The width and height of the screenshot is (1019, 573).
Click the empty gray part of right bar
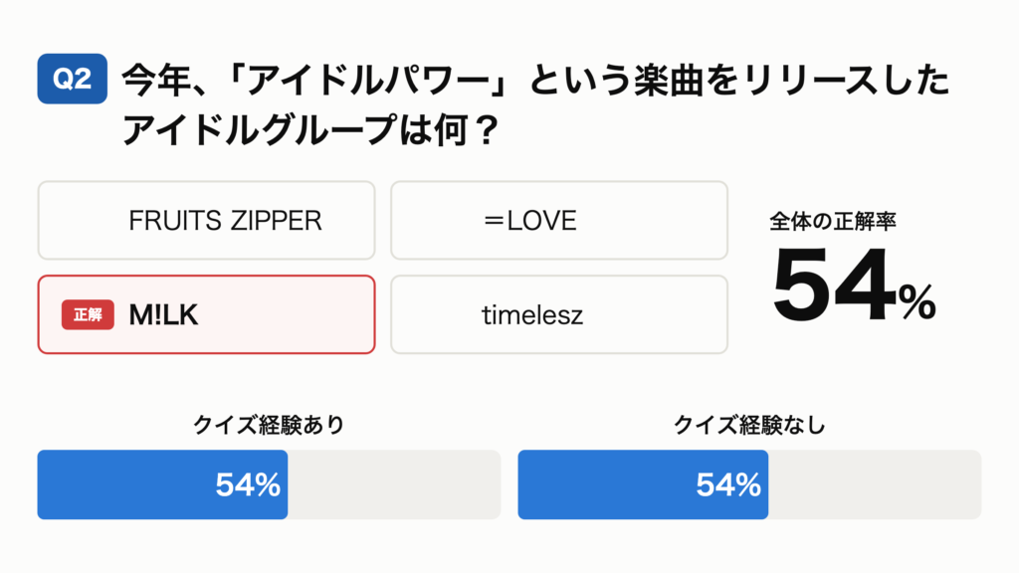875,484
